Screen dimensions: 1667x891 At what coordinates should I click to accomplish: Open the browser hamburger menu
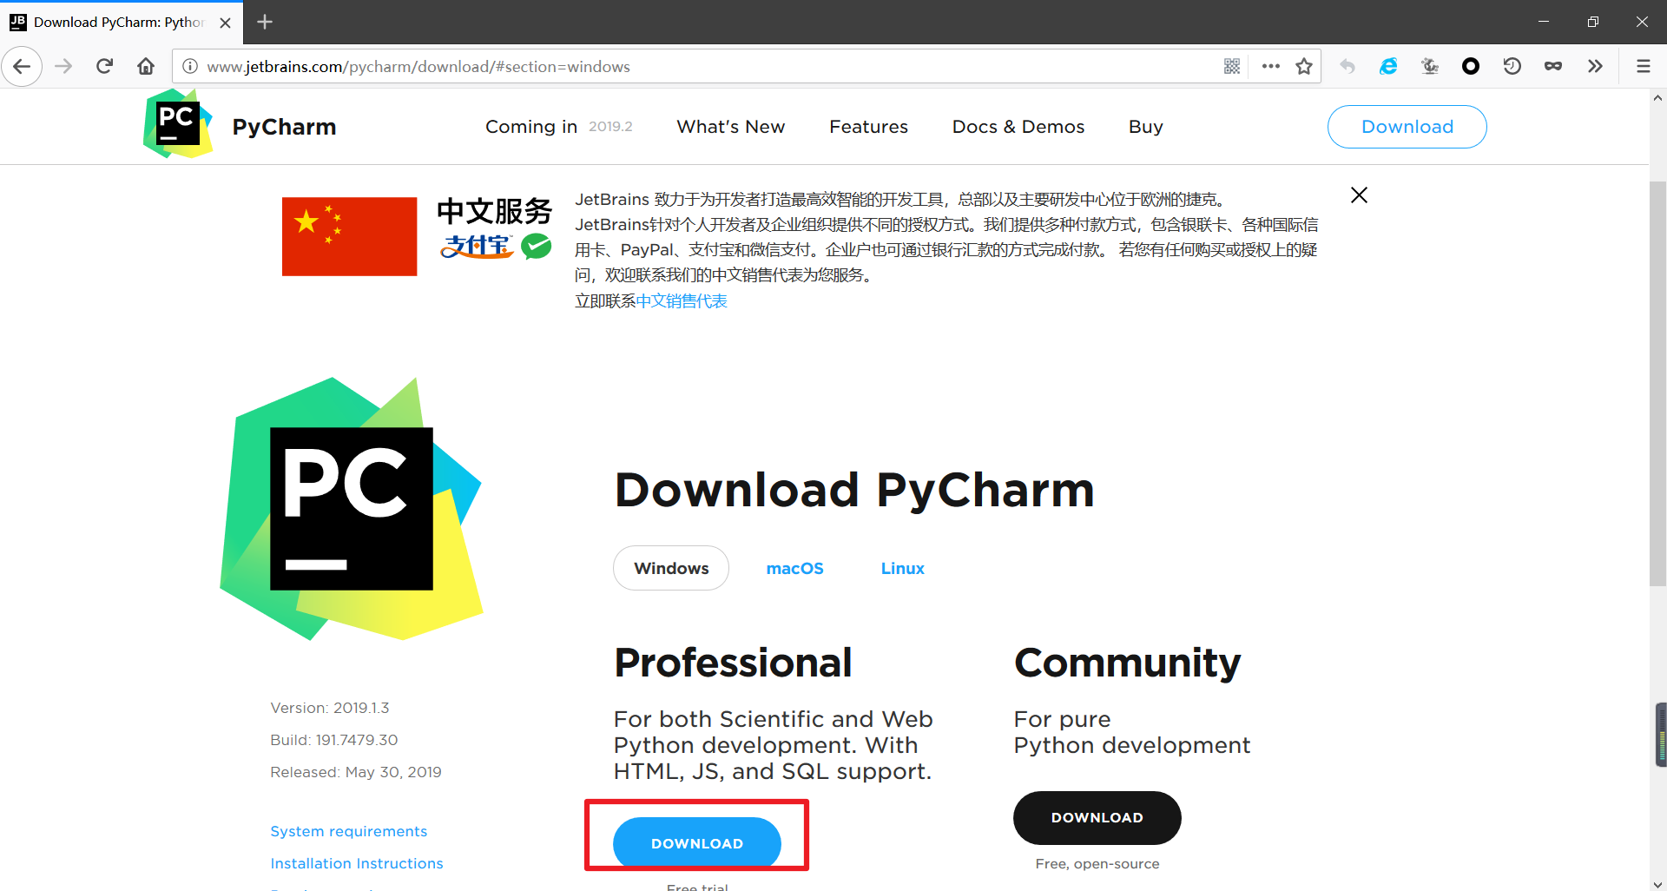1643,67
